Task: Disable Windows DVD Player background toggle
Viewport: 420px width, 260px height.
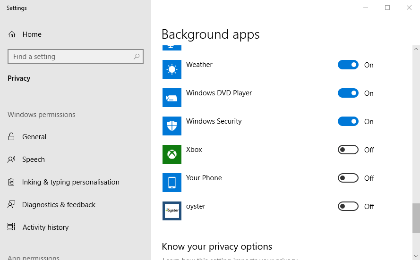Action: (348, 93)
